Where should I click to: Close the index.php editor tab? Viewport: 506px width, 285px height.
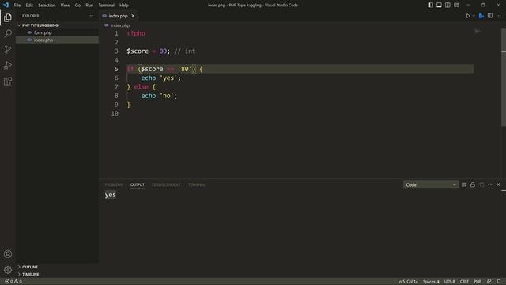click(133, 16)
